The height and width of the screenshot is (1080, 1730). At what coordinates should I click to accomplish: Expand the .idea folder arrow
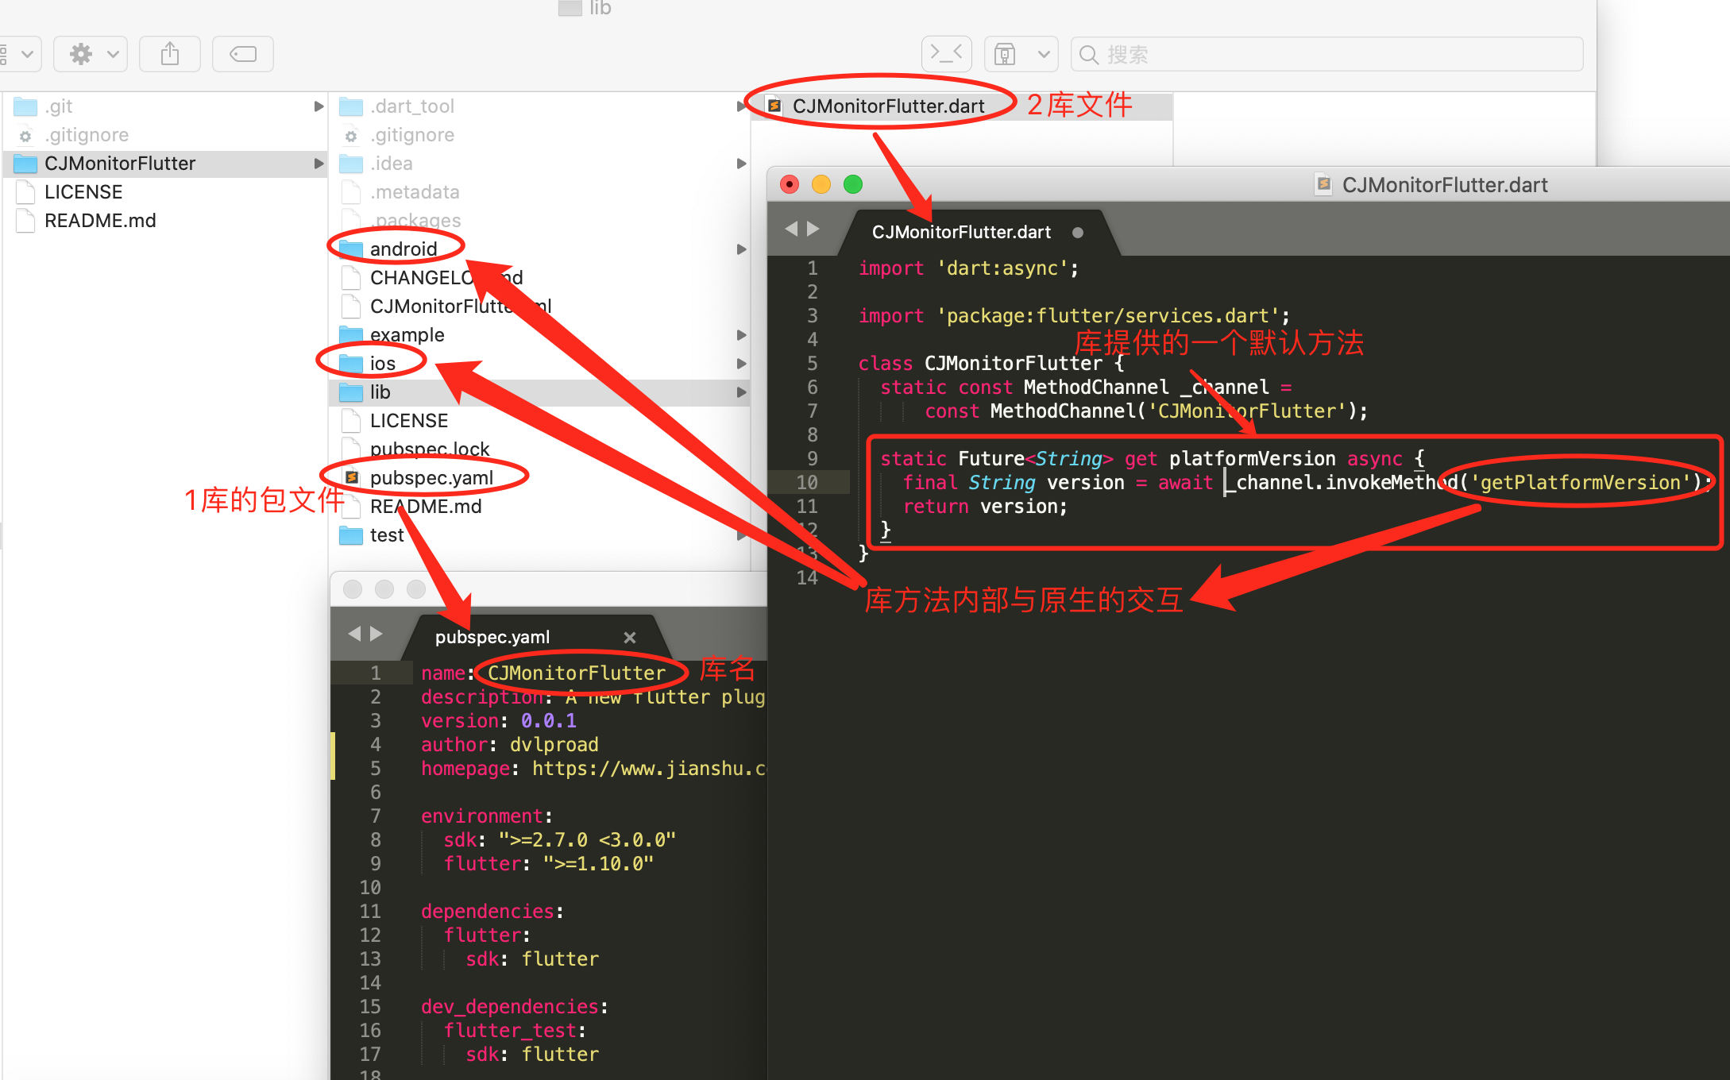[x=741, y=164]
